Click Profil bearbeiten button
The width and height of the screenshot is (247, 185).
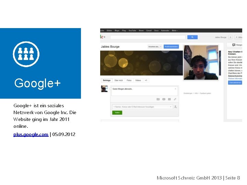pyautogui.click(x=171, y=47)
